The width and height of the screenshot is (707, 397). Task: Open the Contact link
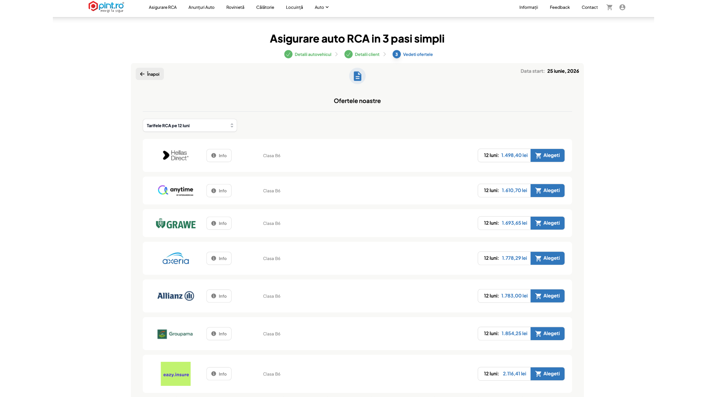(x=590, y=7)
